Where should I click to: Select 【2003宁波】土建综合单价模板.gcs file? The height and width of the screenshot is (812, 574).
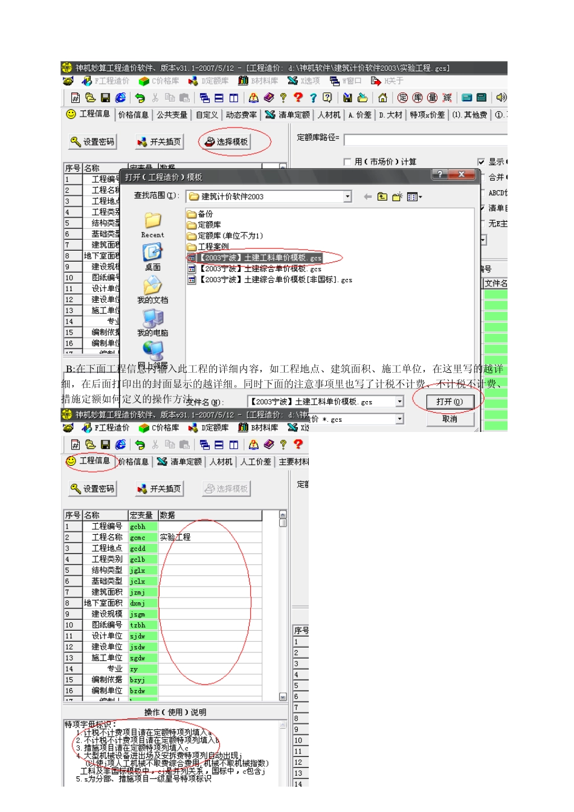(255, 269)
